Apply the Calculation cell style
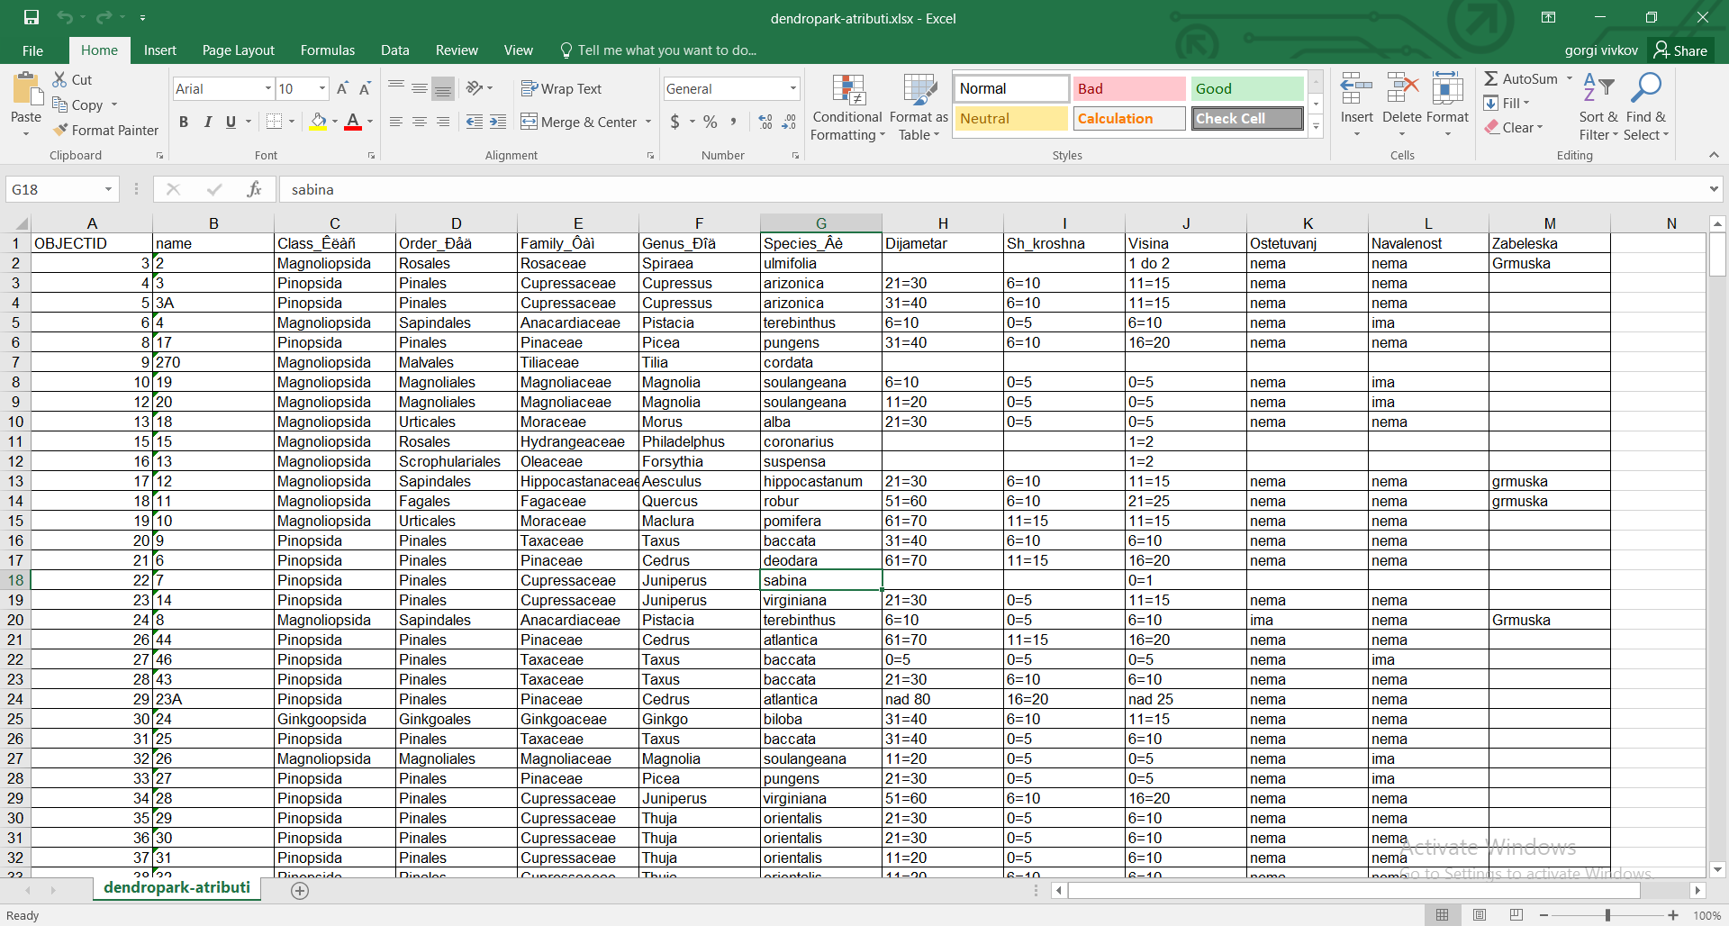Image resolution: width=1729 pixels, height=926 pixels. 1129,118
